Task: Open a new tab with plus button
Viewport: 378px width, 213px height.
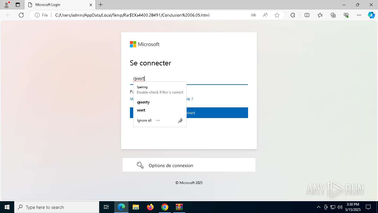Action: tap(101, 5)
